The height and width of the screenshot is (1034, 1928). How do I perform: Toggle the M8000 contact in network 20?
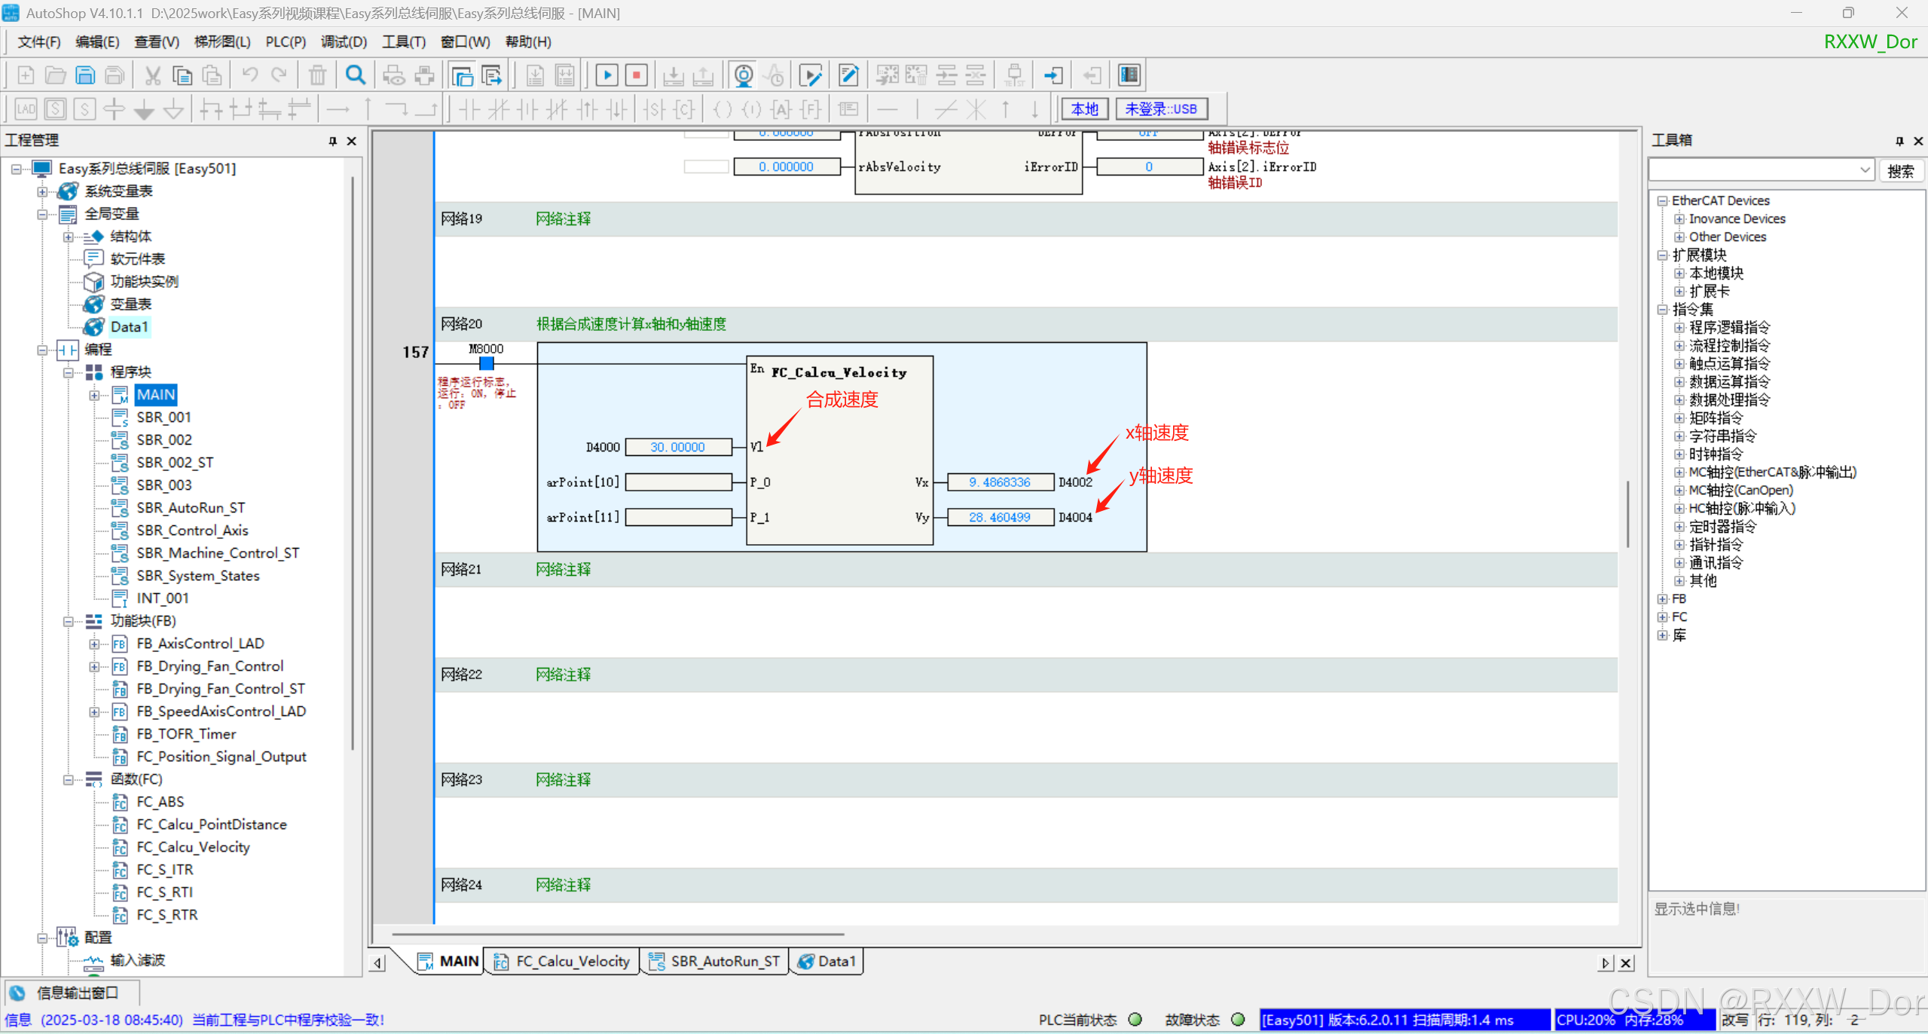[x=487, y=363]
